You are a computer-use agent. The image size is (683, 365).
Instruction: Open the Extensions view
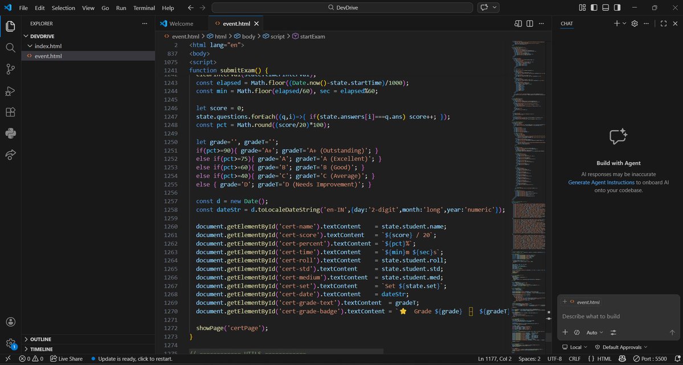10,111
